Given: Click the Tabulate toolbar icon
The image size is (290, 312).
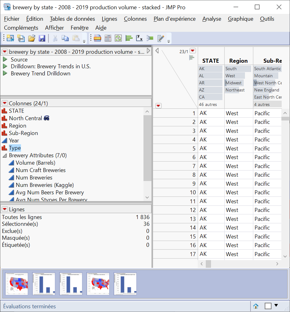Looking at the screenshot, I should [x=108, y=38].
